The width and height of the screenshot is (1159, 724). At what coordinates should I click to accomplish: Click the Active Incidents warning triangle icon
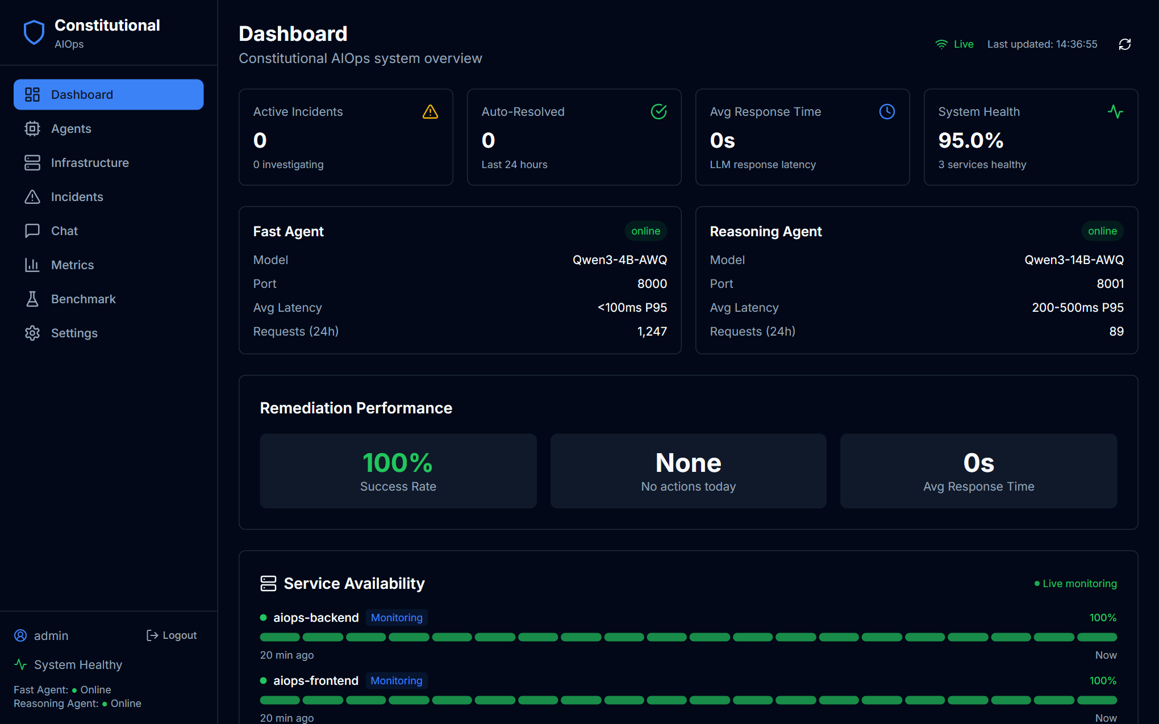click(431, 111)
